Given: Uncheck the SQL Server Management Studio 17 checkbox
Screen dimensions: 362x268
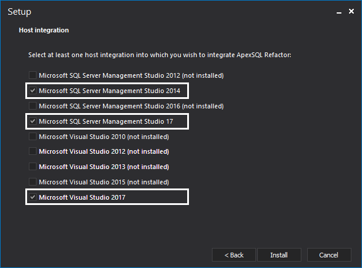Looking at the screenshot, I should coord(32,121).
